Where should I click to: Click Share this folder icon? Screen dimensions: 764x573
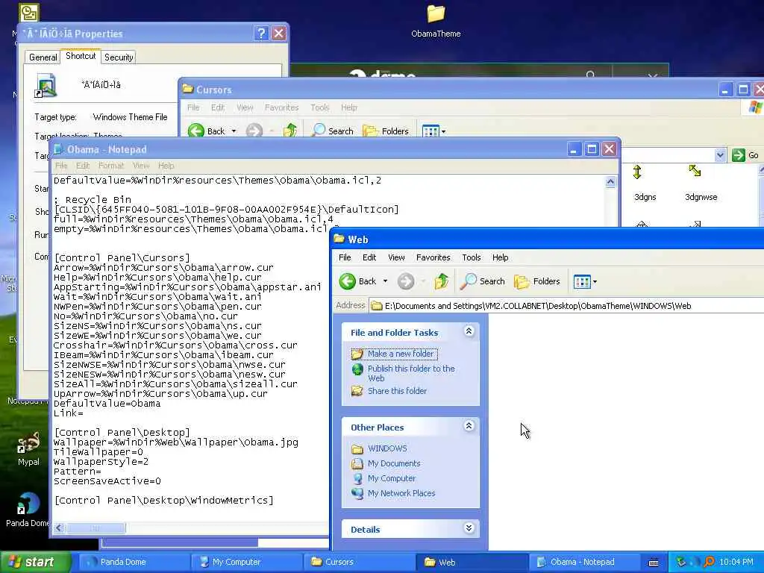[357, 391]
